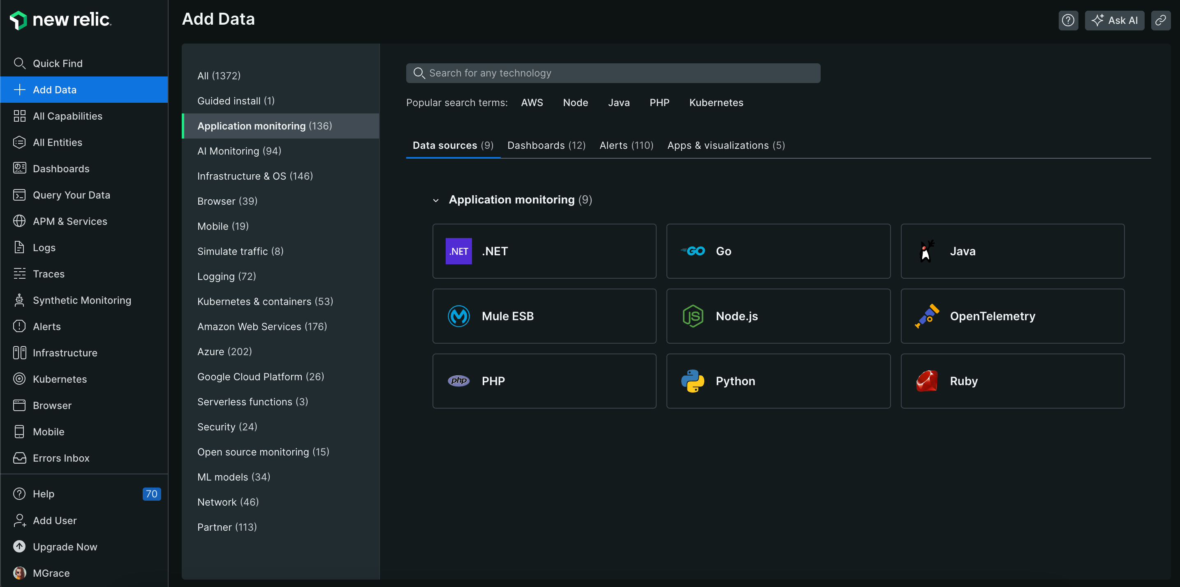Viewport: 1180px width, 587px height.
Task: Click the Node.js hexagon logo
Action: pos(693,317)
